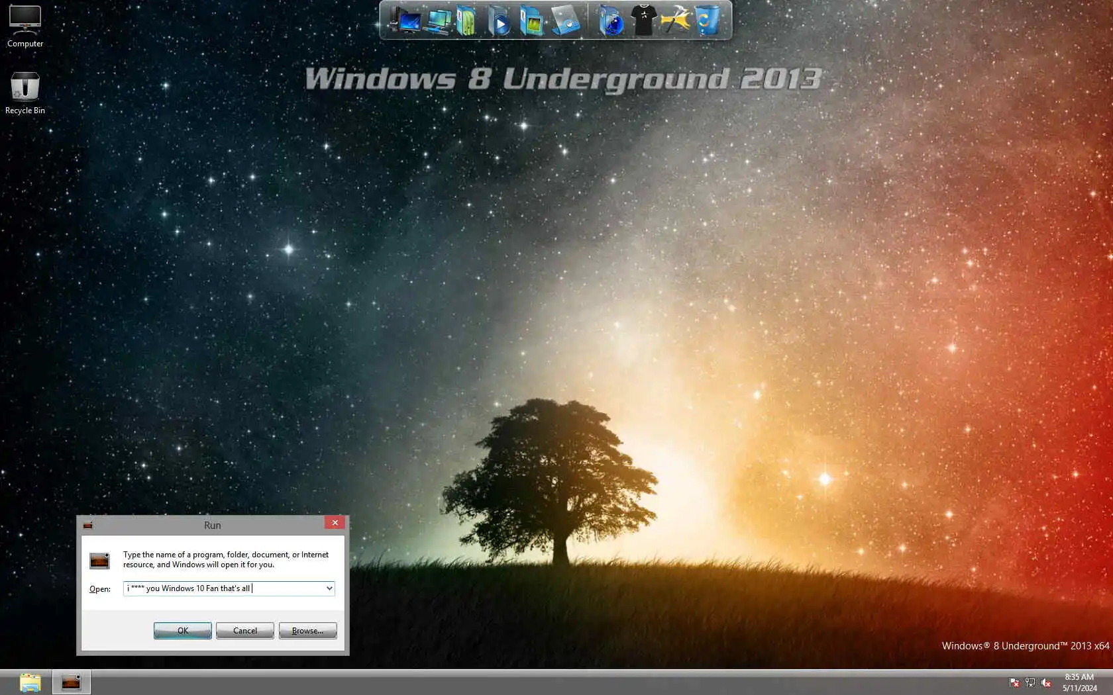Viewport: 1113px width, 695px height.
Task: Select the Run taskbar button
Action: 71,682
